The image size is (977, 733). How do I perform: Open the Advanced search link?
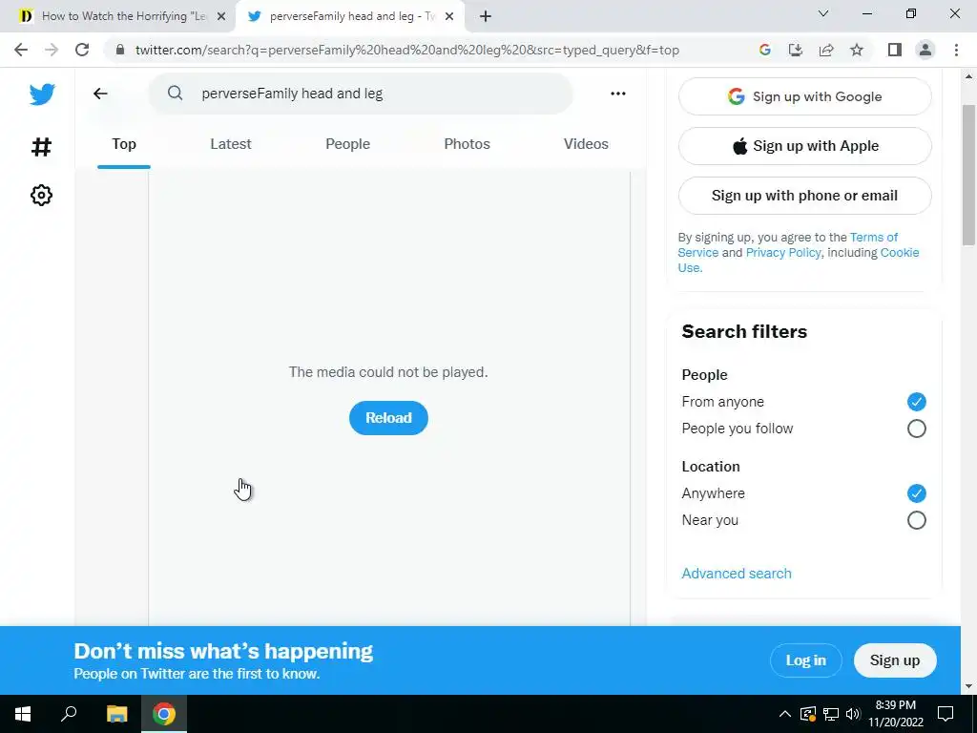click(737, 574)
